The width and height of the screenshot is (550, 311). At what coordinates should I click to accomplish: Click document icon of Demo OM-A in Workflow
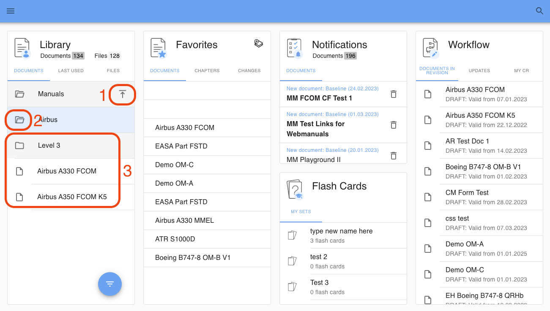coord(428,249)
